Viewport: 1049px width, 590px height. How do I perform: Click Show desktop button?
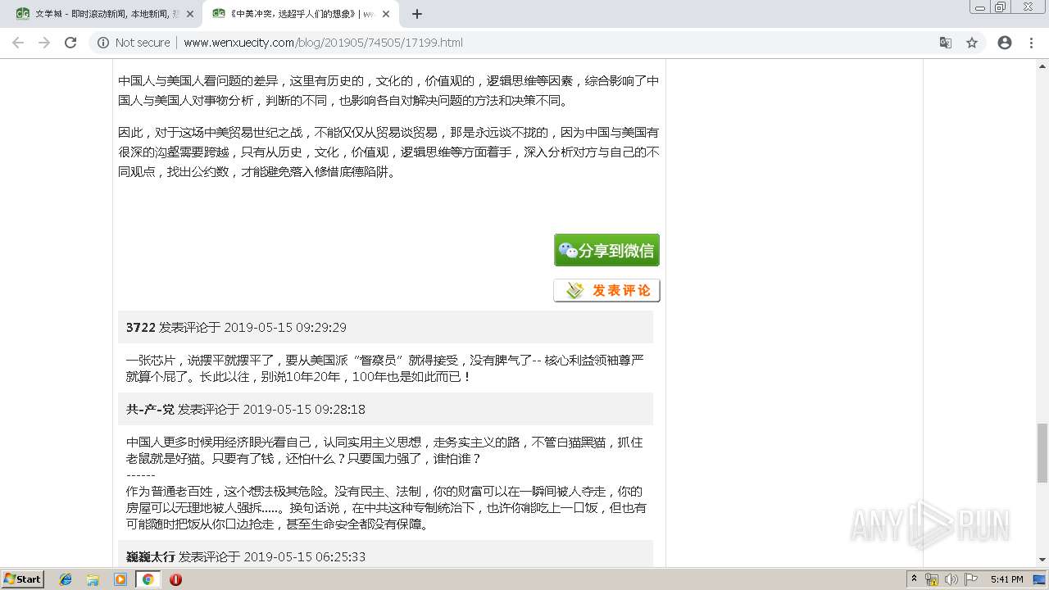pyautogui.click(x=1041, y=579)
